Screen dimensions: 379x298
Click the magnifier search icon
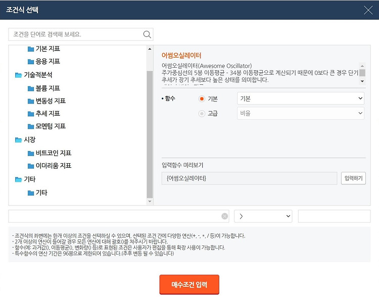point(147,34)
